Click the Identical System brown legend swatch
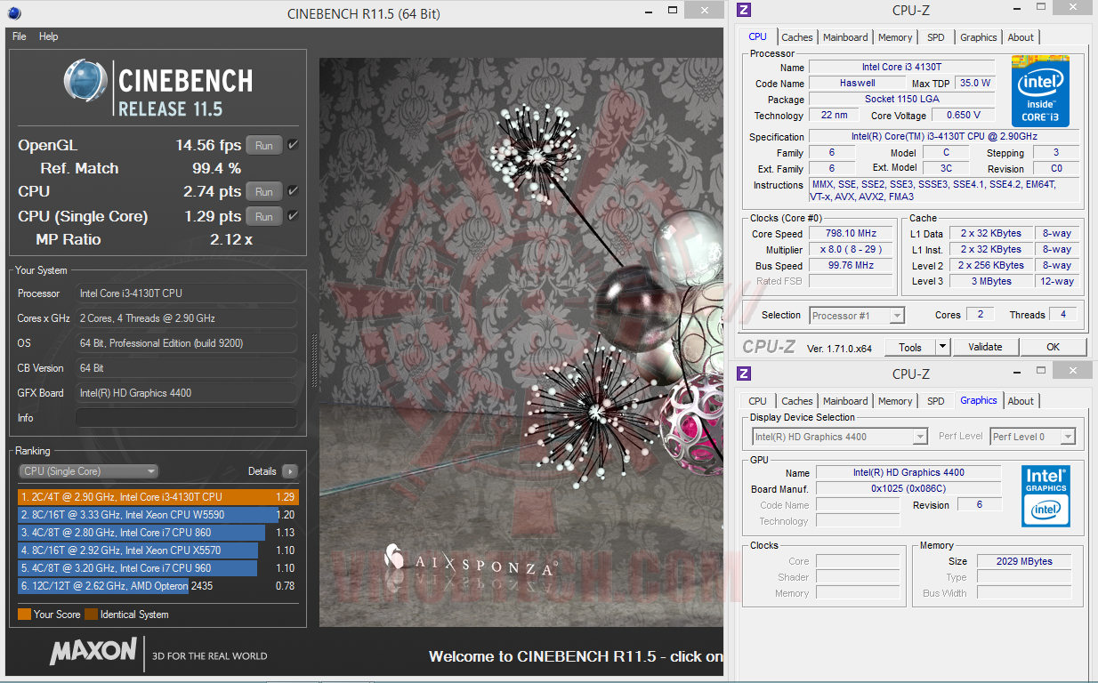 (x=91, y=615)
